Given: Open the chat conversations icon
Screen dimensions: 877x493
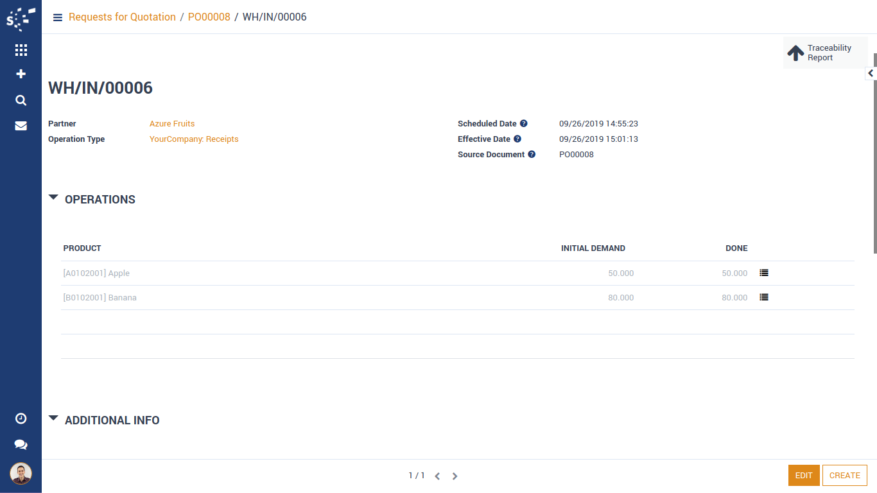Looking at the screenshot, I should tap(21, 444).
